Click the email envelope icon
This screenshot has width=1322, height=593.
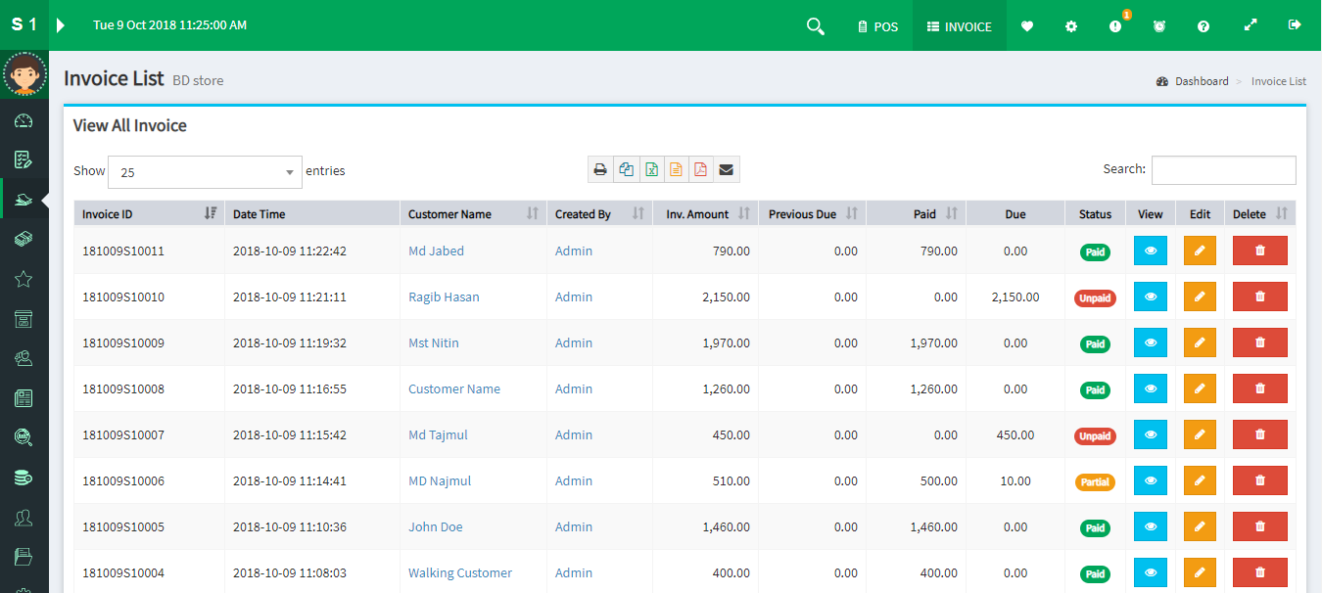(x=726, y=169)
